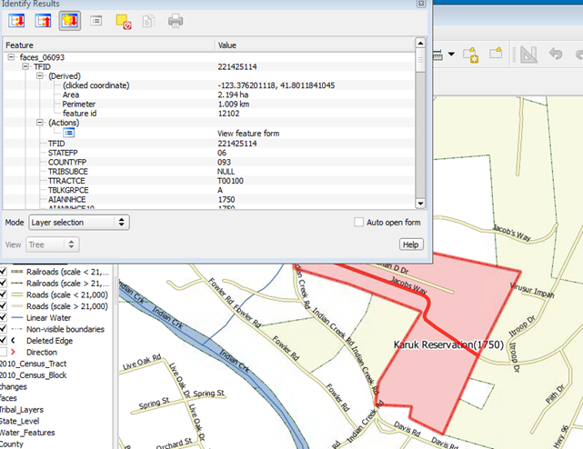The image size is (583, 449).
Task: Click the Help button
Action: (411, 244)
